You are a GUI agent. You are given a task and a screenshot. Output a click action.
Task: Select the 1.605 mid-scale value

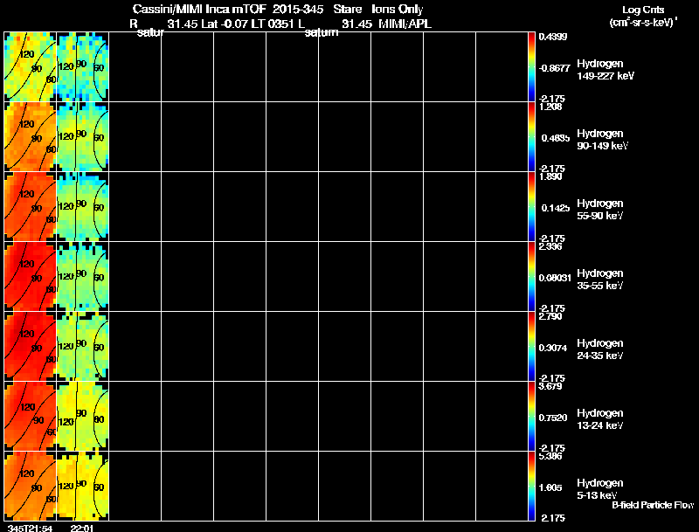pyautogui.click(x=551, y=488)
